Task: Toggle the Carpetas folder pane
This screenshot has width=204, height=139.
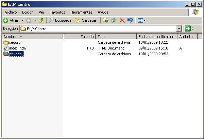Action: [x=86, y=20]
